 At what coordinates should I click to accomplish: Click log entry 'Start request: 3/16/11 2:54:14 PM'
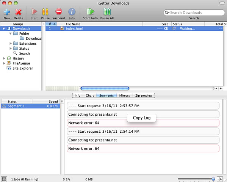click(x=143, y=132)
